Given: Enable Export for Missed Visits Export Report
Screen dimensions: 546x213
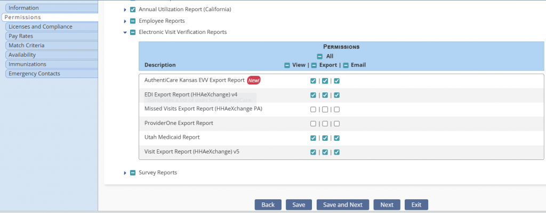Looking at the screenshot, I should (325, 109).
